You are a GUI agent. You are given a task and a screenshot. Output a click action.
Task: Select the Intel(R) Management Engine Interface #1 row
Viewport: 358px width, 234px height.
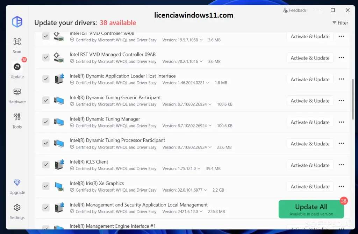tap(192, 225)
